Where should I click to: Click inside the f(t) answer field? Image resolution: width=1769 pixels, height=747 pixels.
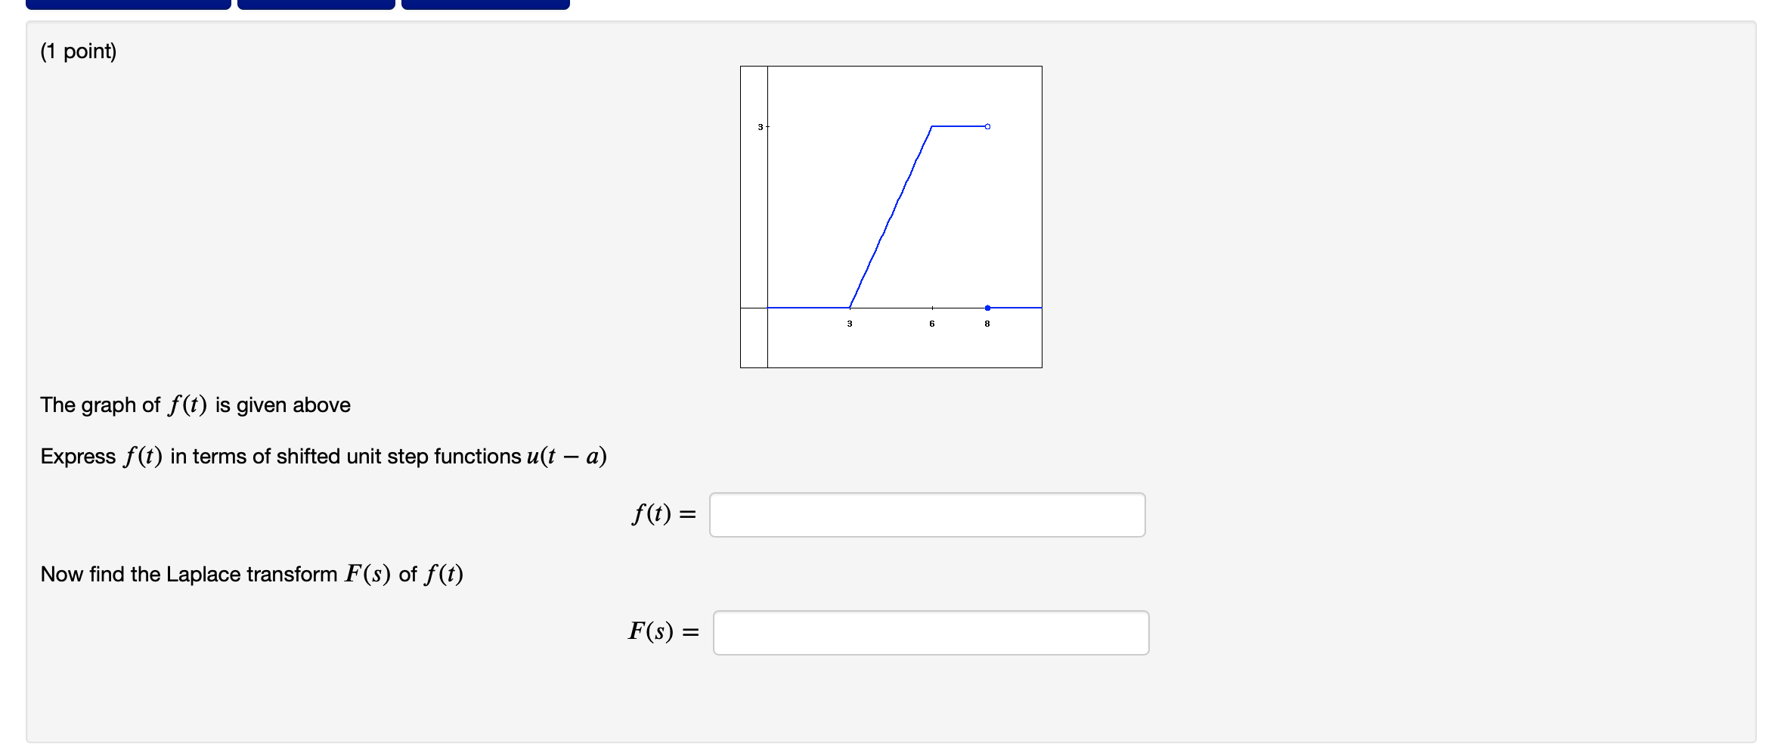tap(926, 514)
